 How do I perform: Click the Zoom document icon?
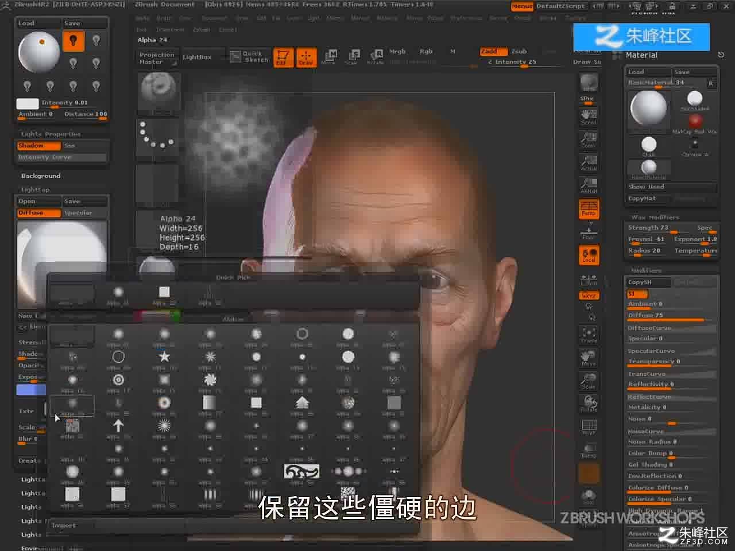point(589,139)
